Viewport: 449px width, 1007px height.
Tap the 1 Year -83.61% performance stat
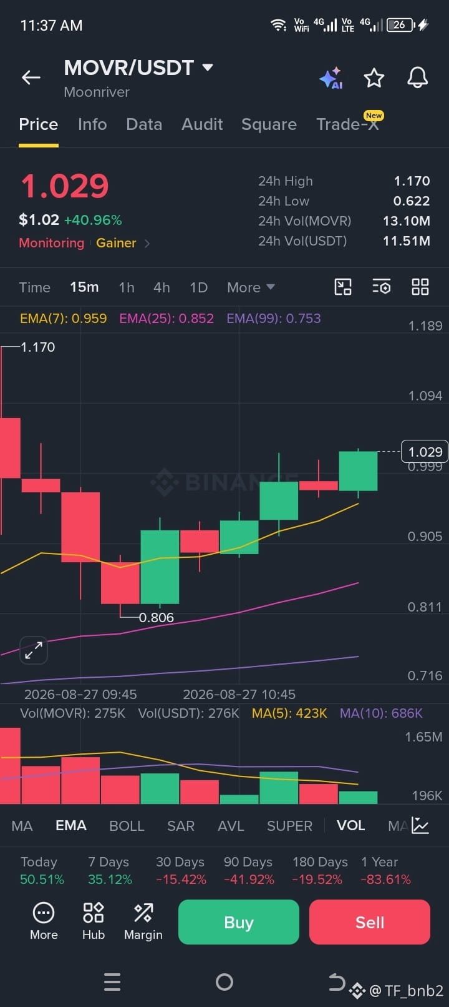(x=386, y=871)
